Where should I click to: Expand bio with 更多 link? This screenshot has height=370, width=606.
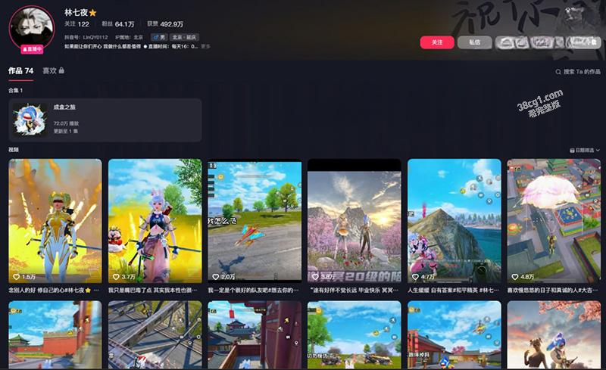pyautogui.click(x=205, y=46)
